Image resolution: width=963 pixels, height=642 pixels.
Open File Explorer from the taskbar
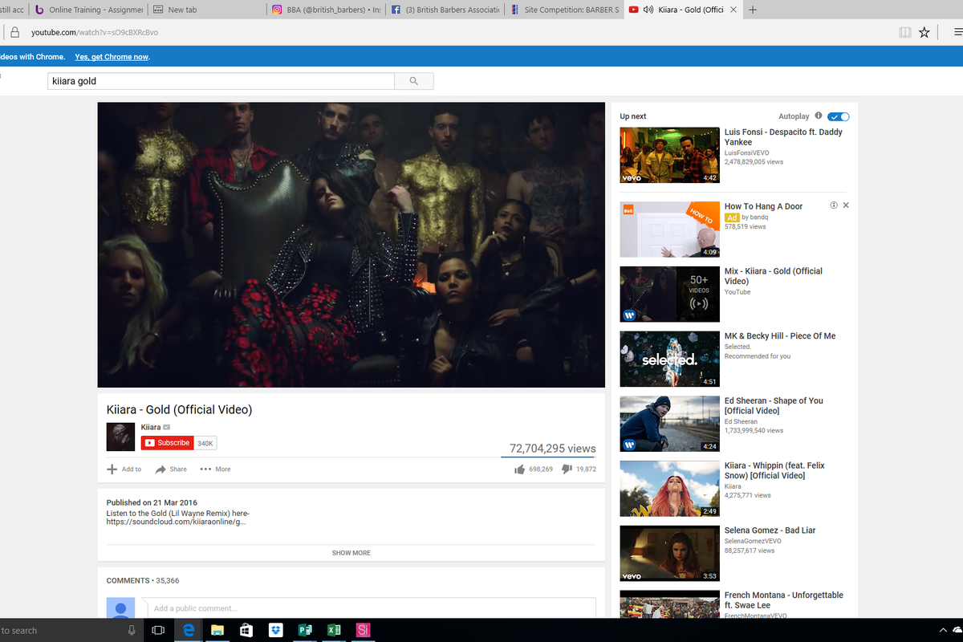[217, 631]
